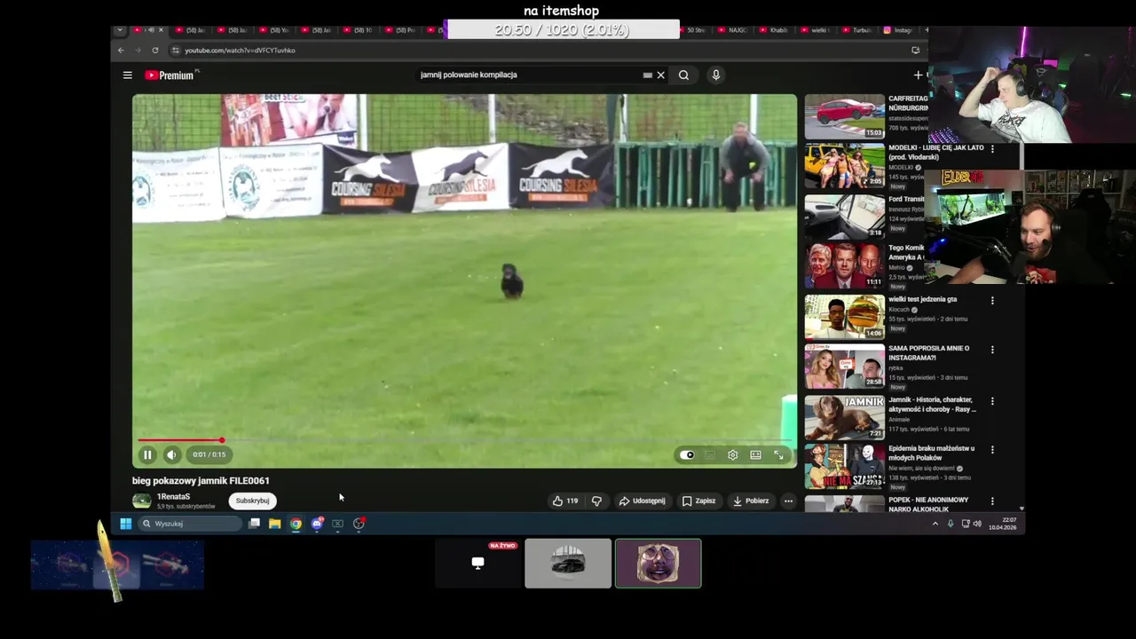This screenshot has height=639, width=1136.
Task: Like the video (119 likes button)
Action: pos(565,501)
